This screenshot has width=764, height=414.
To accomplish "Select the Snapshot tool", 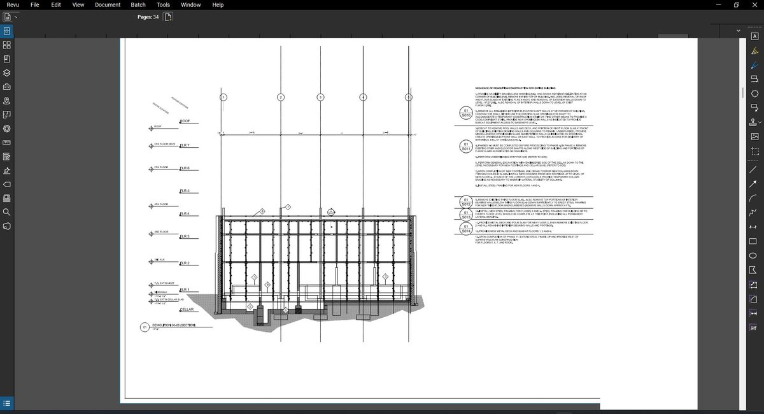I will (x=754, y=151).
